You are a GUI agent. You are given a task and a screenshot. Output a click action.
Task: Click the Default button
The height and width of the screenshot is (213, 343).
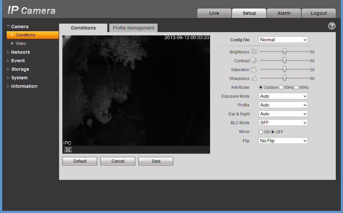click(x=80, y=161)
